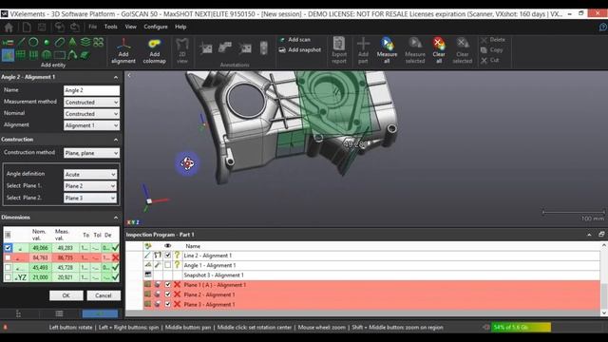Viewport: 608px width, 342px height.
Task: Check the YZ dimension row 21,000
Action: click(x=8, y=277)
